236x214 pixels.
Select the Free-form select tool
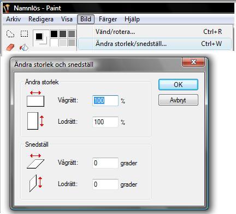coord(10,34)
